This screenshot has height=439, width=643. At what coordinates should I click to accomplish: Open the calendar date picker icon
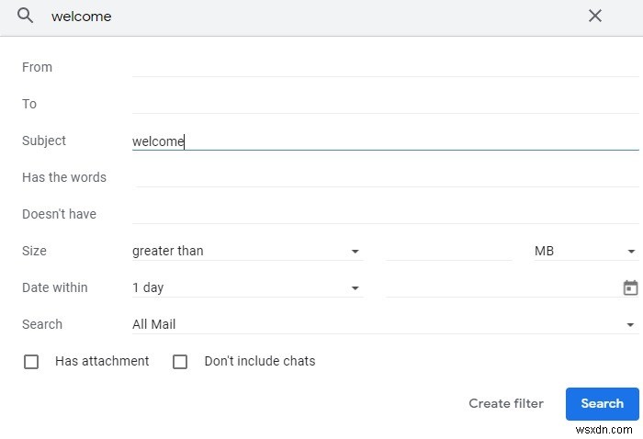[x=630, y=287]
